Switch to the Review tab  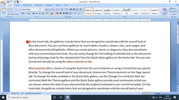click(58, 5)
